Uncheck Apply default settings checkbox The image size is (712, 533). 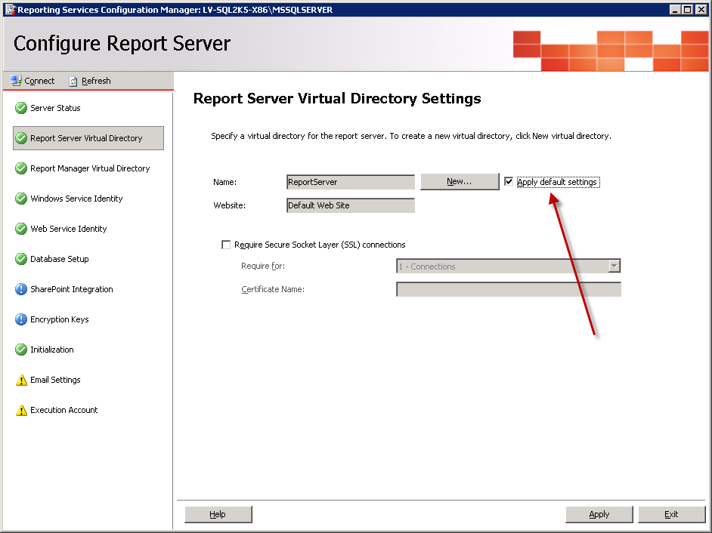click(509, 182)
